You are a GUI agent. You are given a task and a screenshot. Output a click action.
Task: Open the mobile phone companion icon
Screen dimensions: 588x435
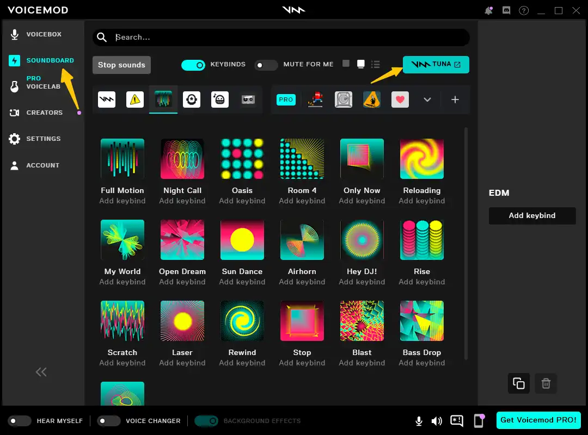(x=479, y=421)
